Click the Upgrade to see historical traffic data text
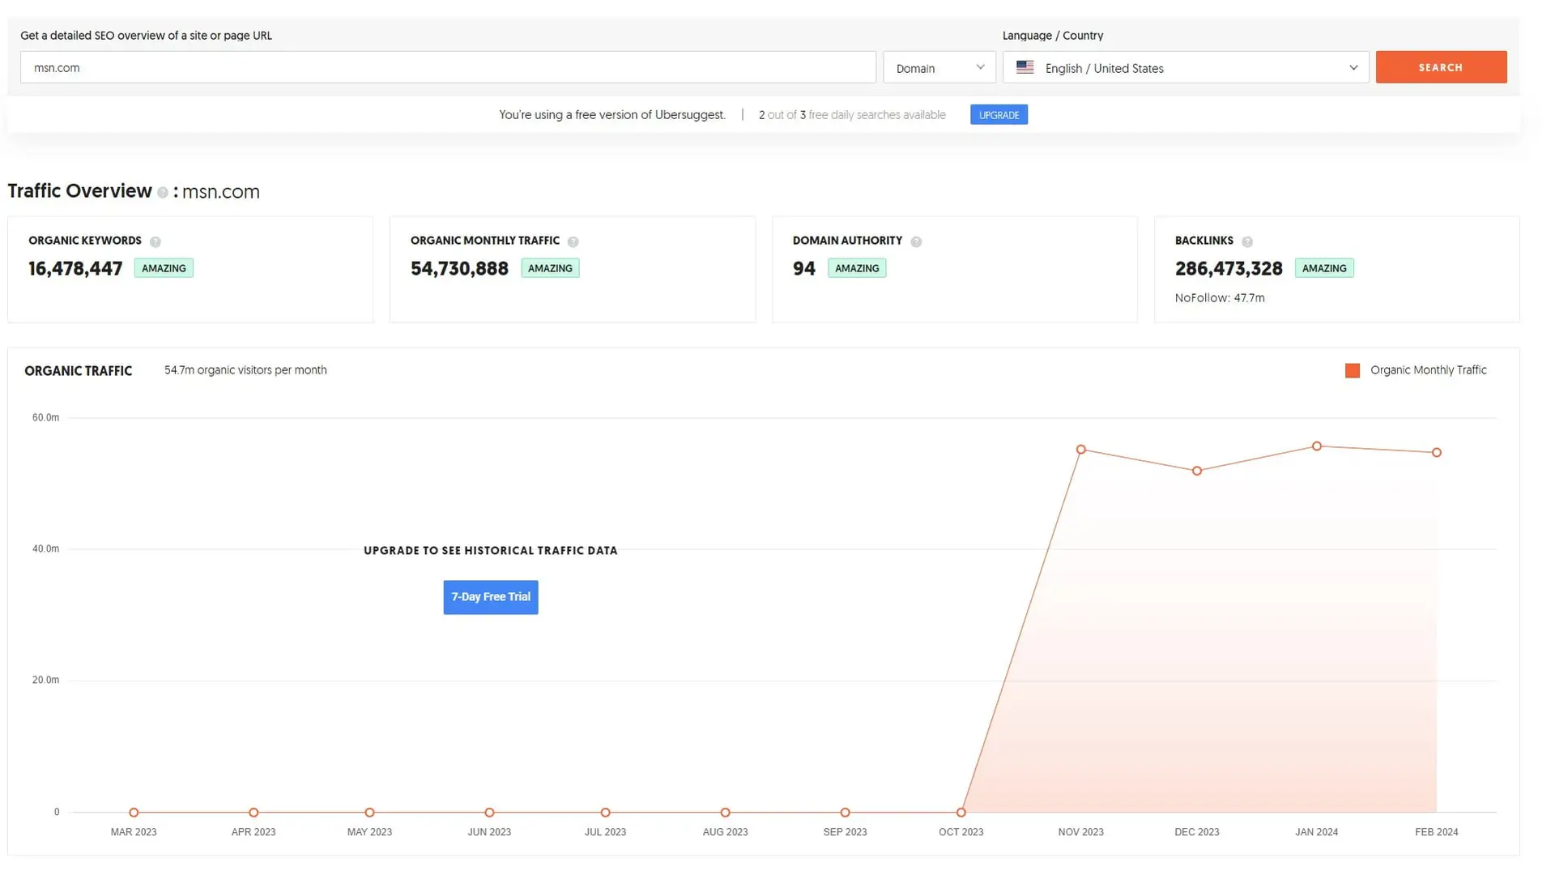The width and height of the screenshot is (1555, 875). pyautogui.click(x=491, y=551)
